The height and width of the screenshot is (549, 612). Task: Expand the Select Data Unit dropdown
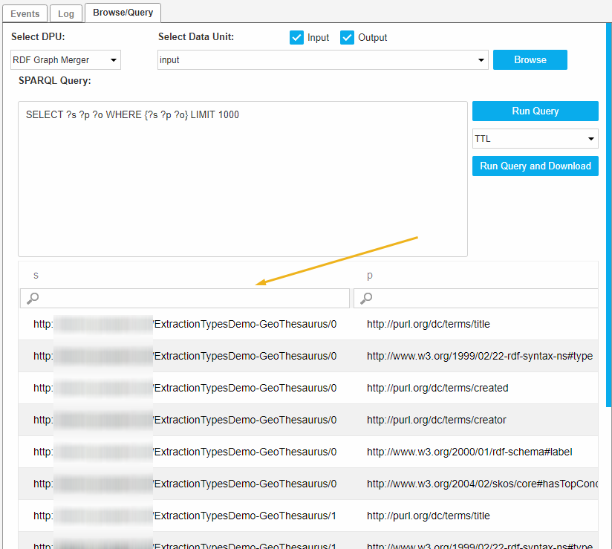(322, 60)
